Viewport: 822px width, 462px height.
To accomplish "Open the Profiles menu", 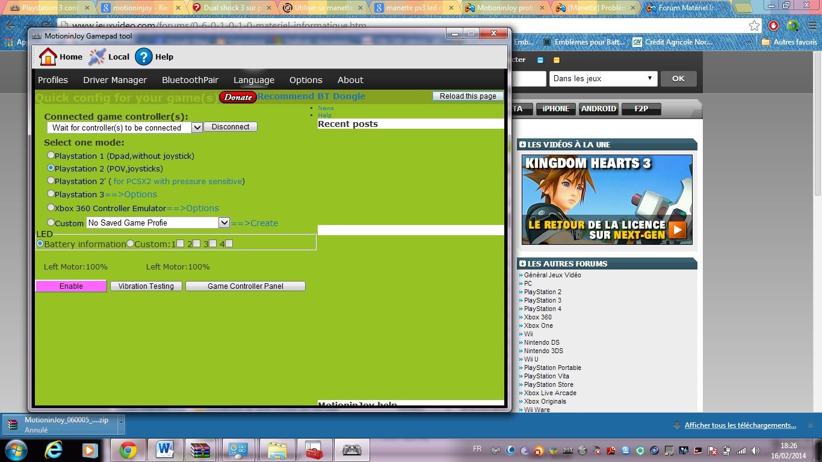I will pyautogui.click(x=53, y=80).
